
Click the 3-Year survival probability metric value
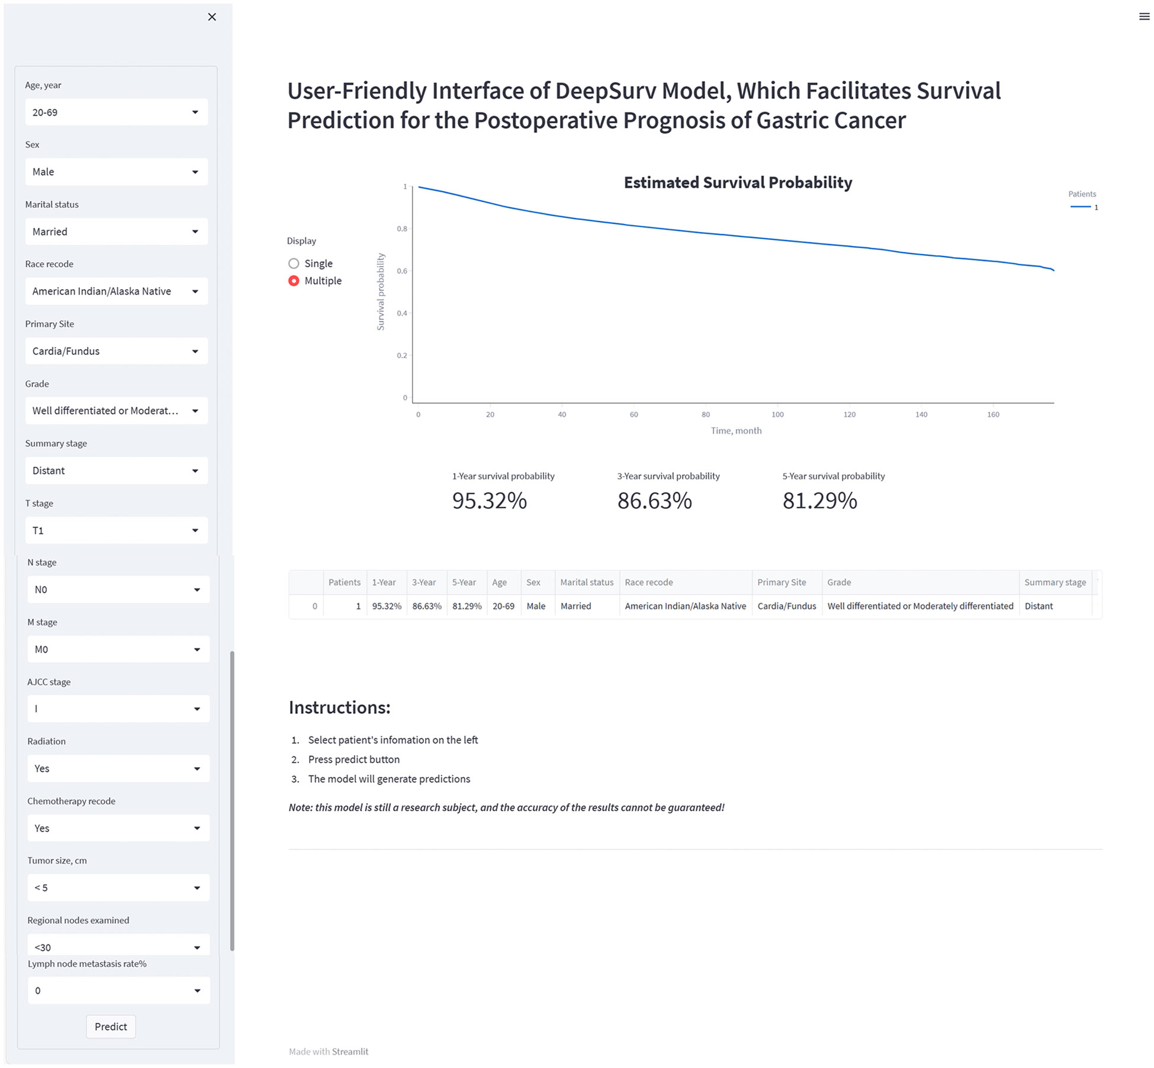(655, 501)
